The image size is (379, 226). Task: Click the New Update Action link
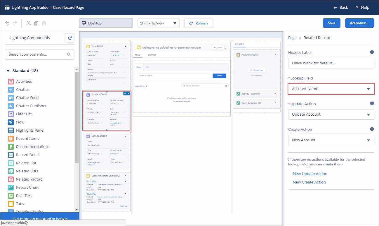pos(310,174)
